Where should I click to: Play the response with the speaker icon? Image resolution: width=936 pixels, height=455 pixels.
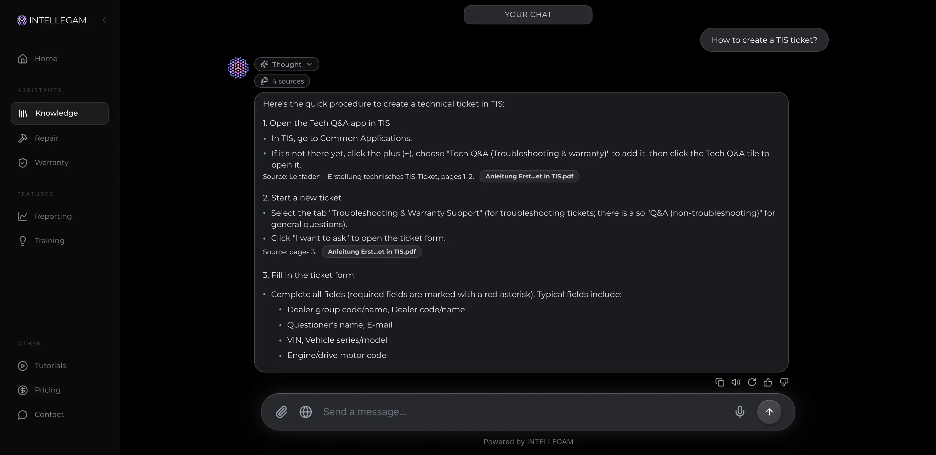(736, 382)
